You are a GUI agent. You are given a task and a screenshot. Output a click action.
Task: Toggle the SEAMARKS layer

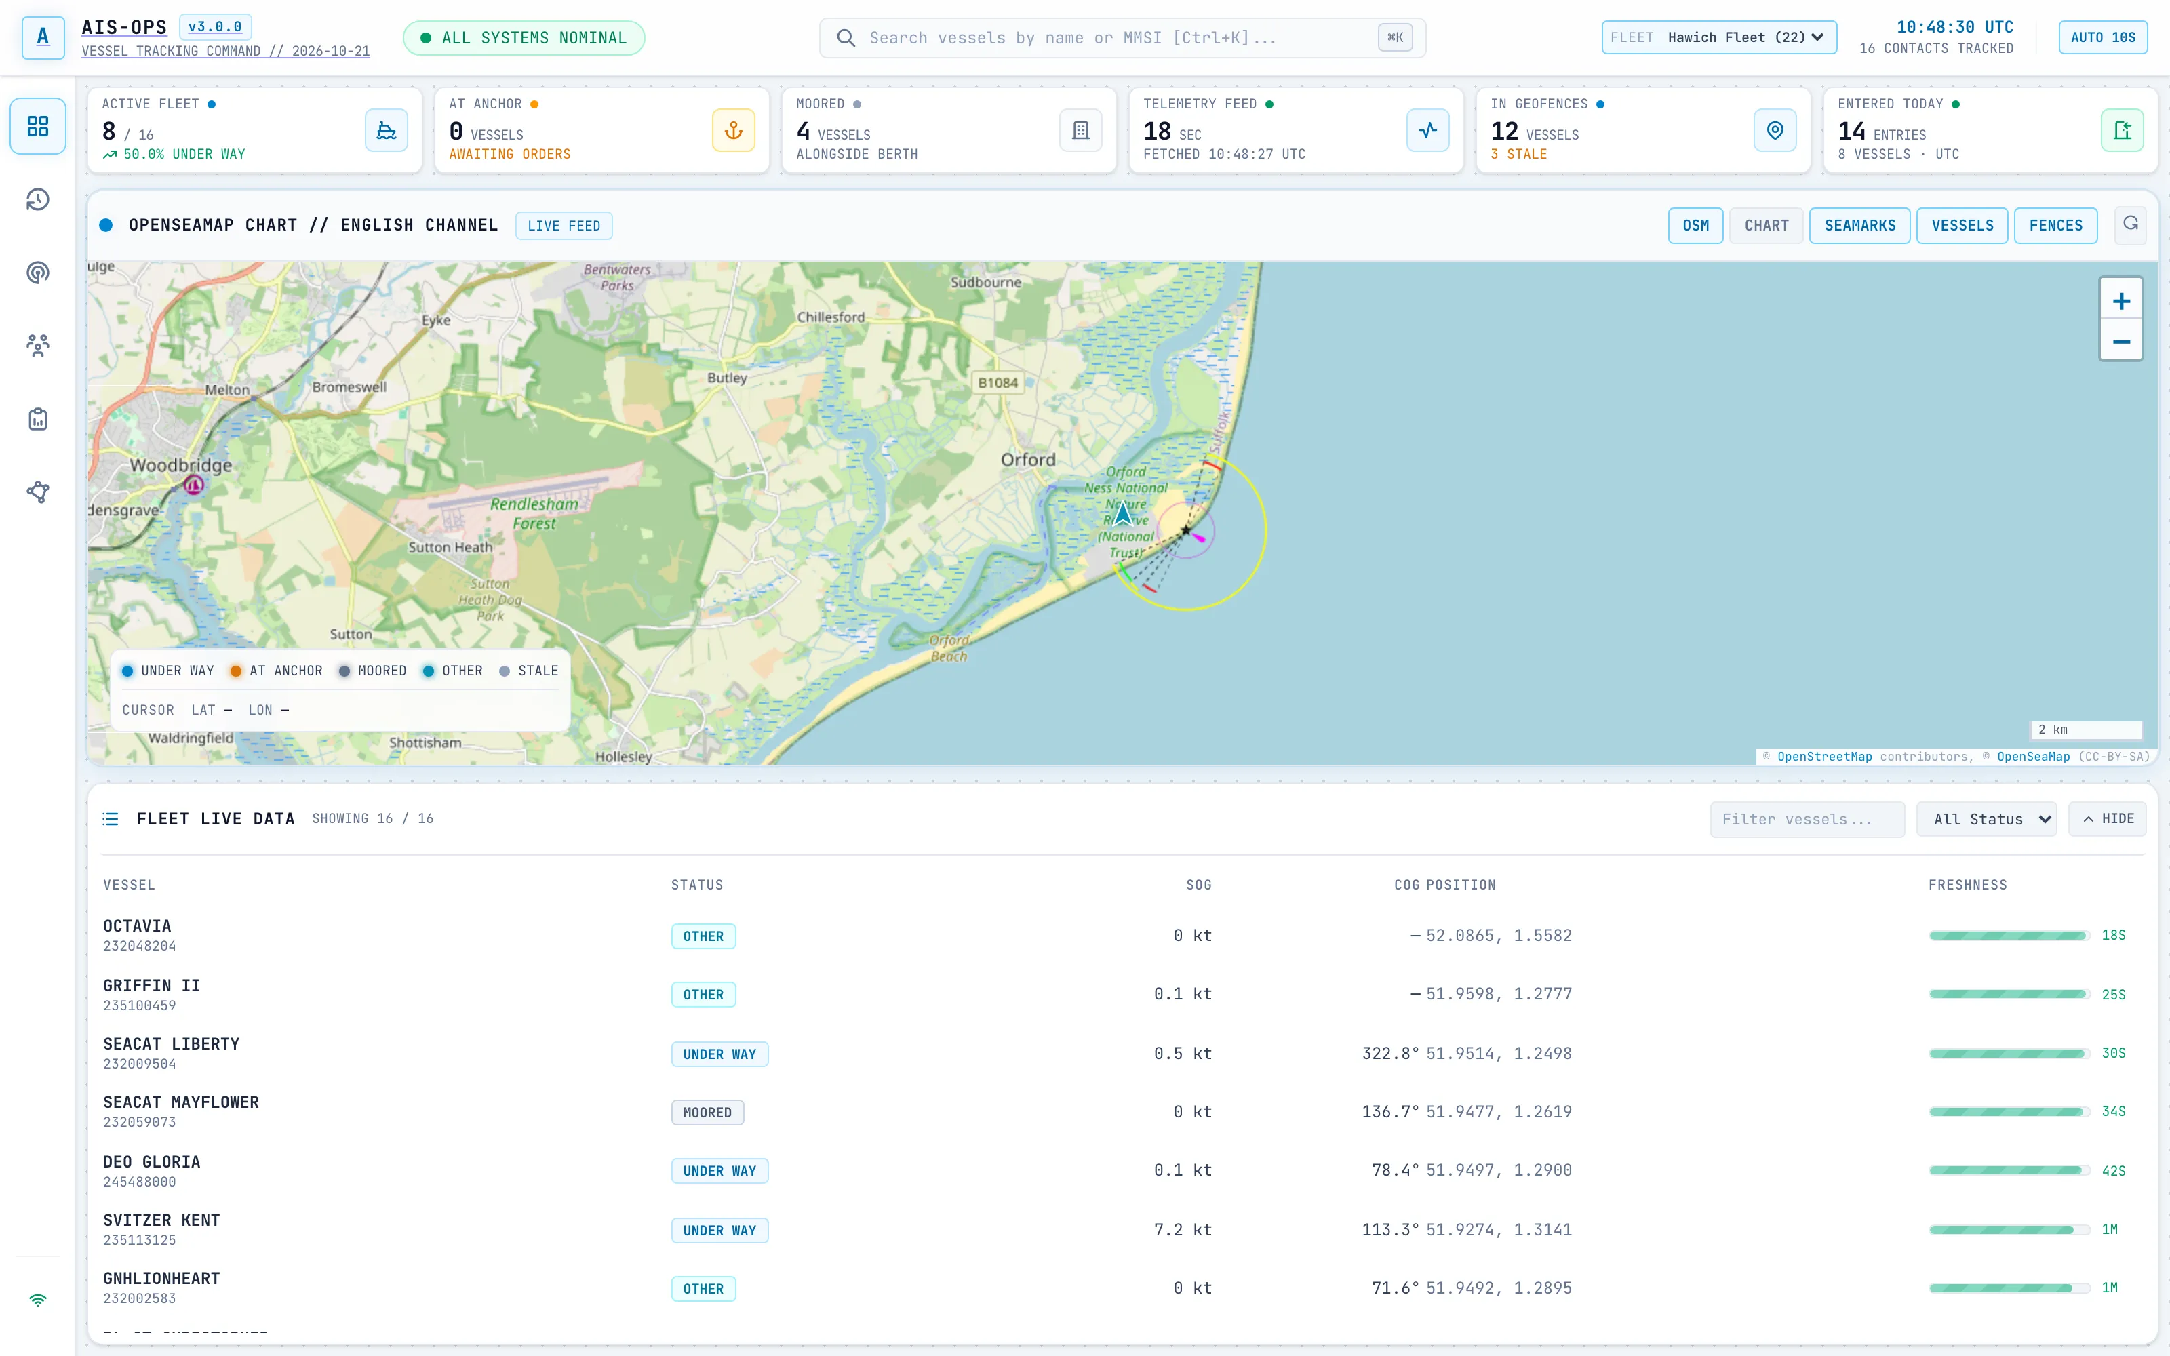pyautogui.click(x=1859, y=225)
